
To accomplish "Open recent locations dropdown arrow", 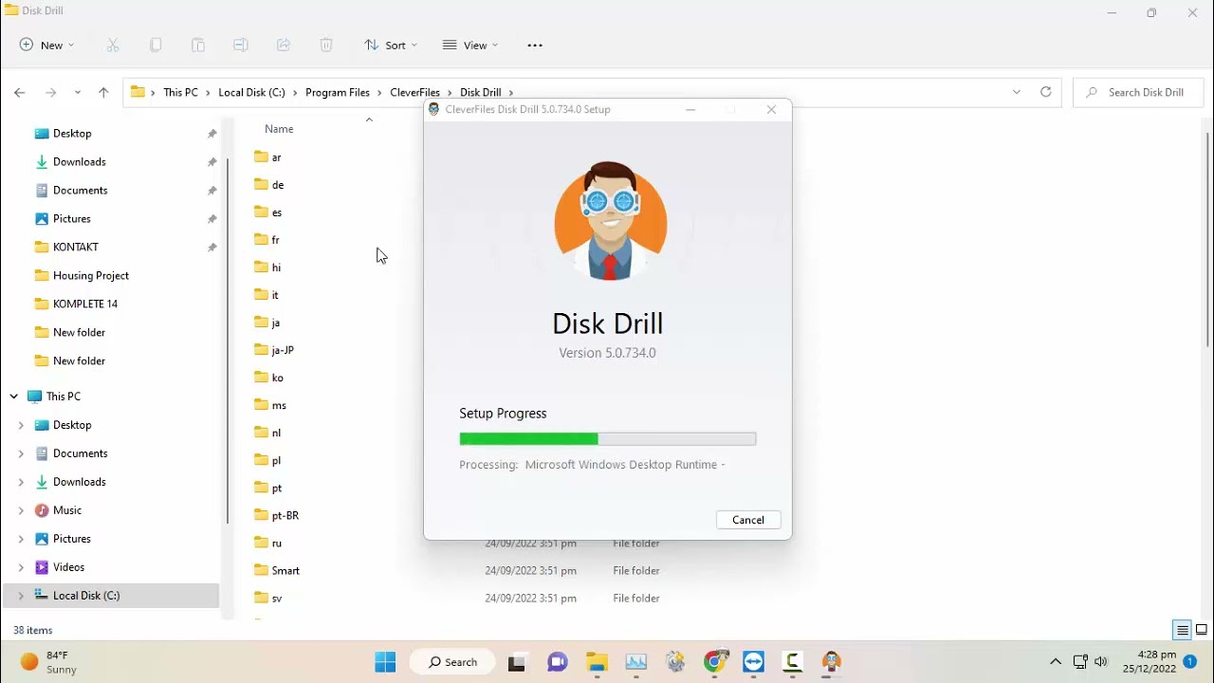I will (x=78, y=92).
